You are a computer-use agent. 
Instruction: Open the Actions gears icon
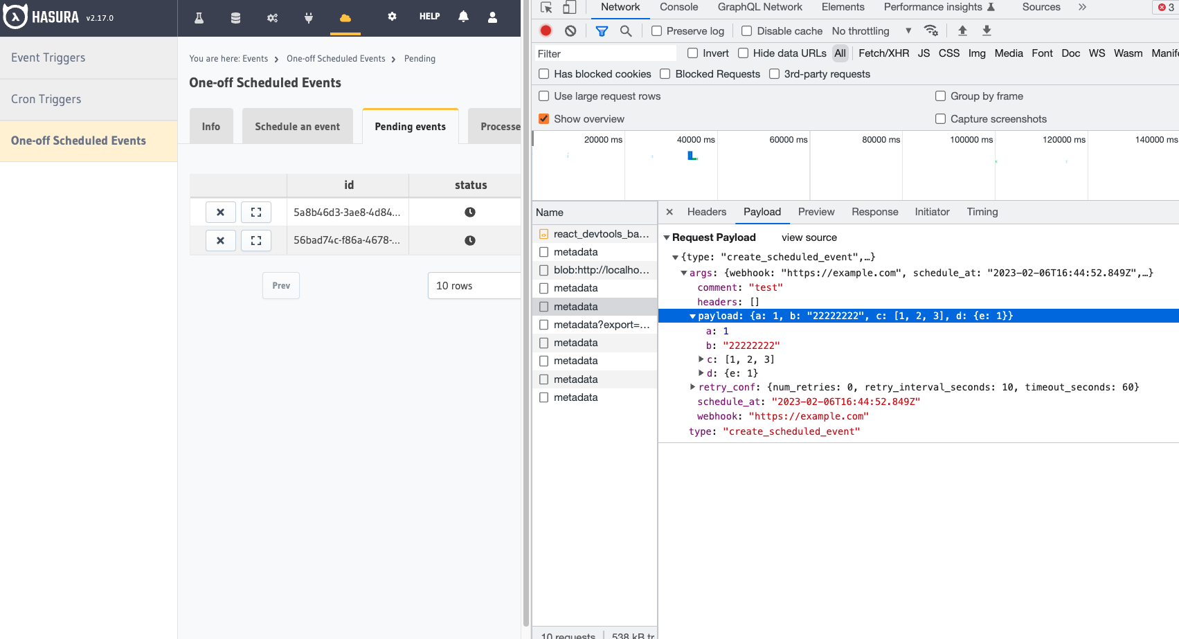(x=272, y=18)
